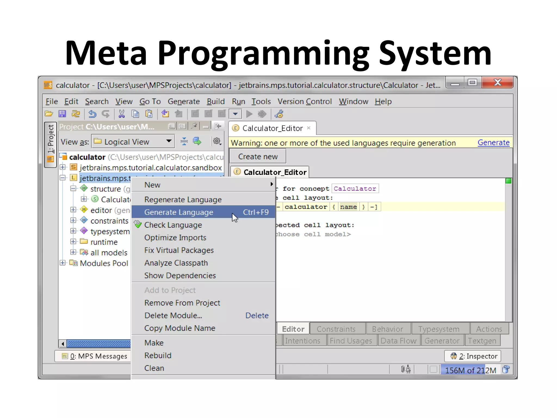Click the Generate link in warning bar
Viewport: 557px width, 418px height.
click(493, 142)
